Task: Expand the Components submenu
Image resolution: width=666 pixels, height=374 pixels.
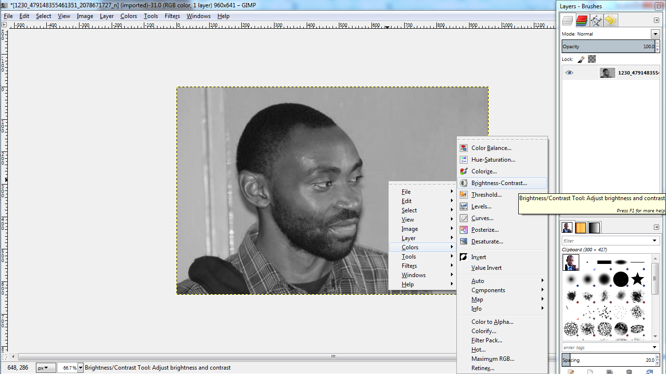Action: click(x=502, y=290)
